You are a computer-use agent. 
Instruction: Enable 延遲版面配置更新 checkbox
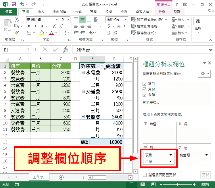coord(145,175)
